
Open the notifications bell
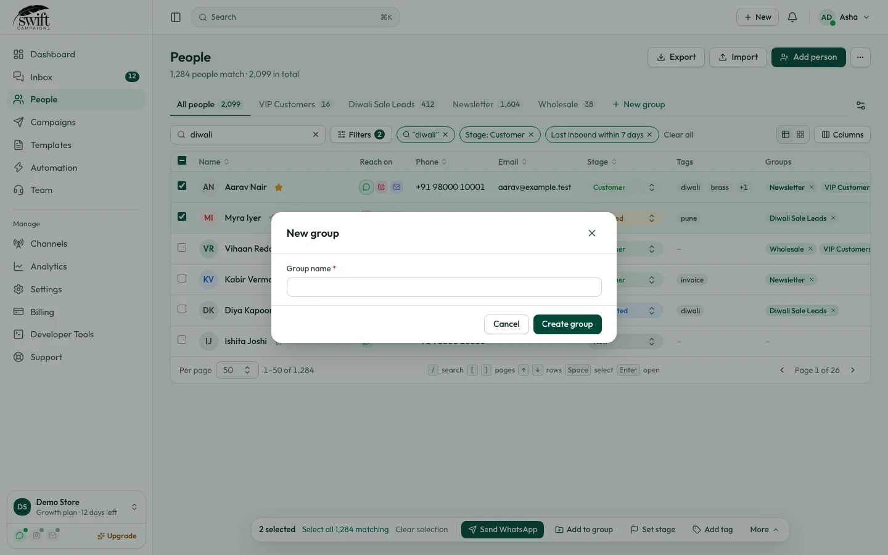coord(792,17)
